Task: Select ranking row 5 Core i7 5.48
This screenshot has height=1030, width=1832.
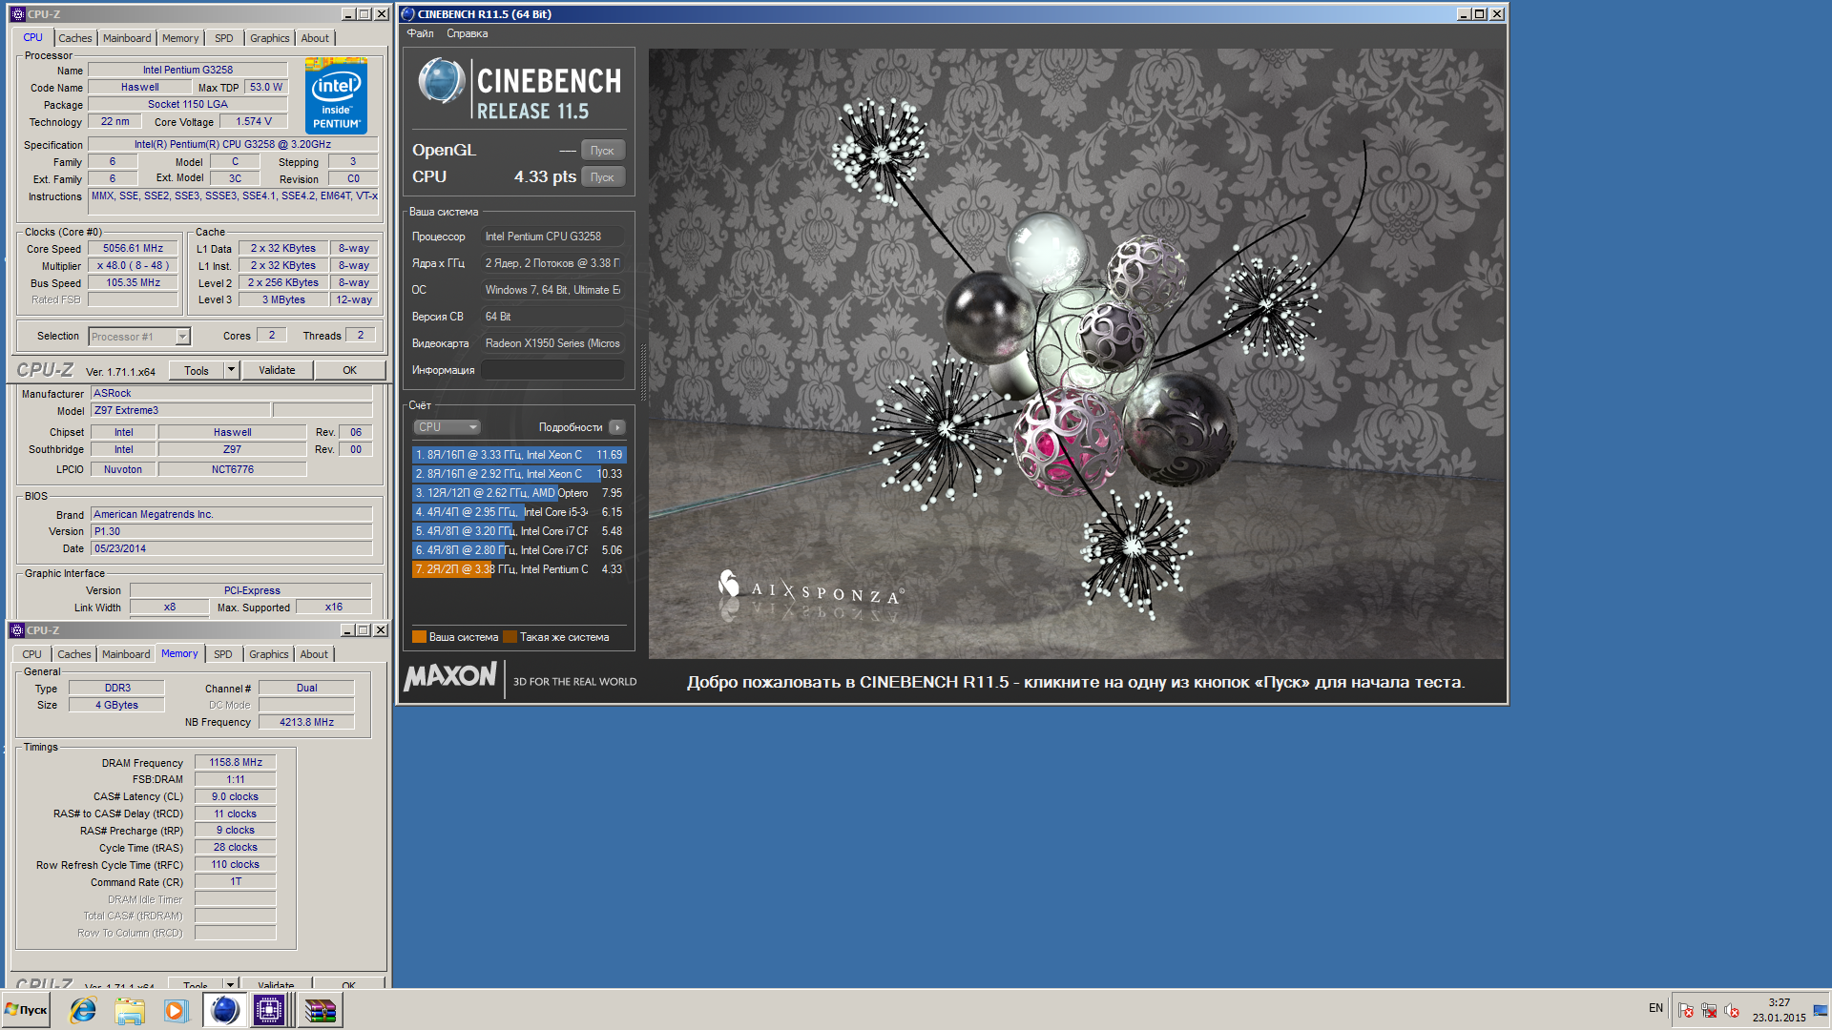Action: point(519,531)
